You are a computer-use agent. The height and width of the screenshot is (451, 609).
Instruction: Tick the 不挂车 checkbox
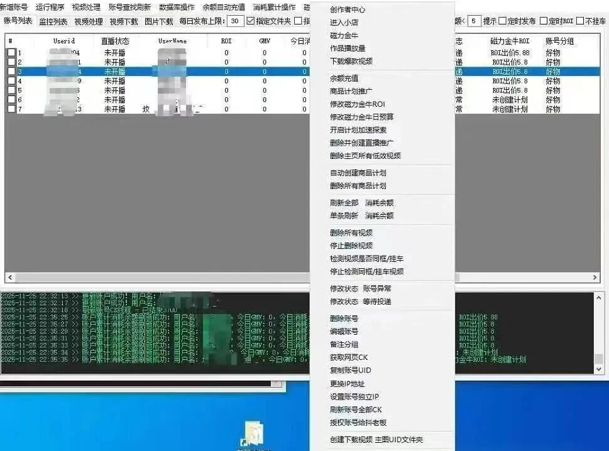pyautogui.click(x=580, y=21)
